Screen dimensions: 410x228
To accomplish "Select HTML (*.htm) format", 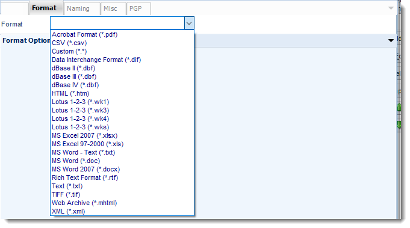I will pyautogui.click(x=122, y=93).
